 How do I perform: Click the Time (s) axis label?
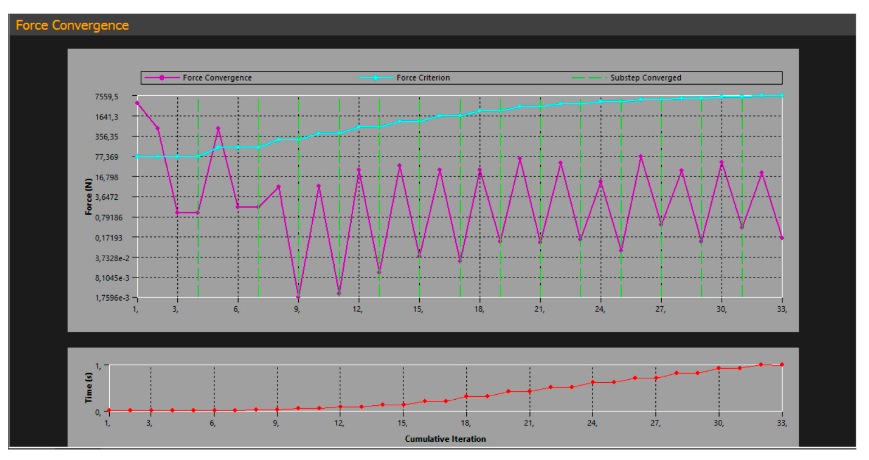tap(88, 388)
